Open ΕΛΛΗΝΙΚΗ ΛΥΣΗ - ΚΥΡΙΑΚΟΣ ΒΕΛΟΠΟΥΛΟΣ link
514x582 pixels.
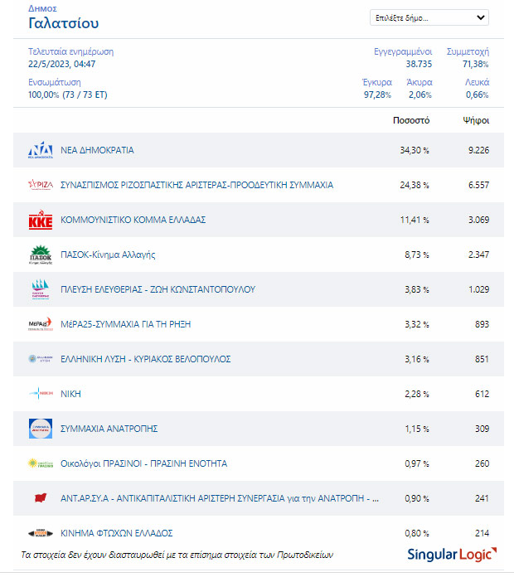click(x=145, y=359)
